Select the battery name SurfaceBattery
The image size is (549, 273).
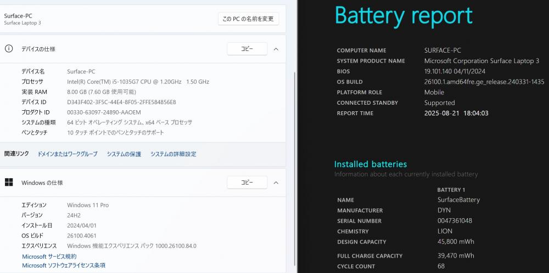[458, 200]
